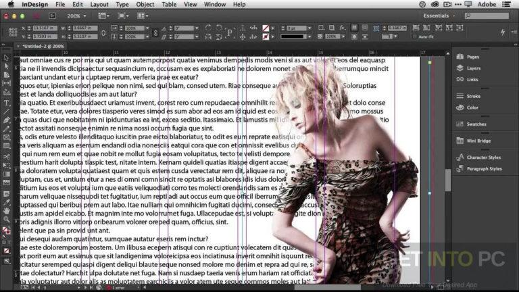
Task: Select the Rectangle tool
Action: [6, 146]
